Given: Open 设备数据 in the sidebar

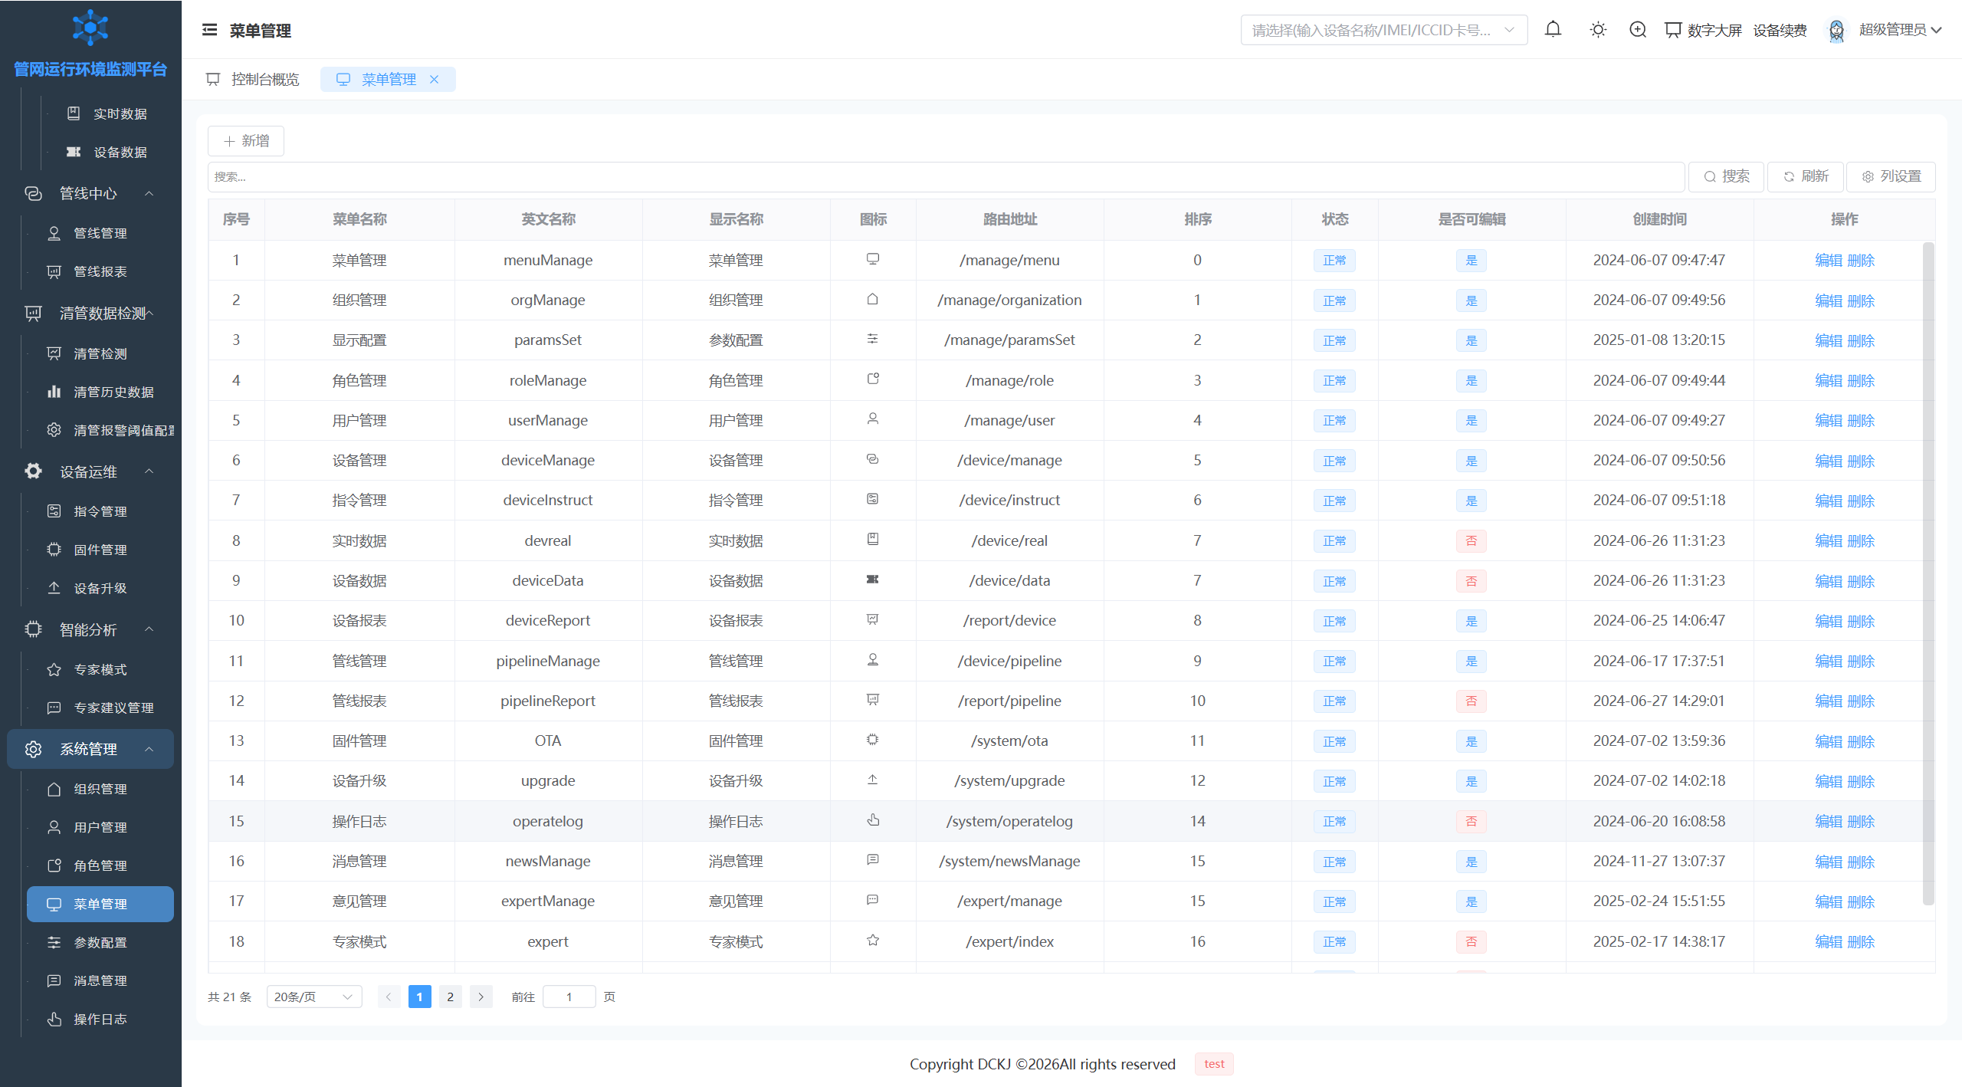Looking at the screenshot, I should pyautogui.click(x=107, y=152).
